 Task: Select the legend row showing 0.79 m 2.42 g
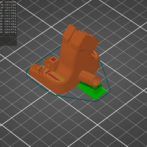coord(8,16)
